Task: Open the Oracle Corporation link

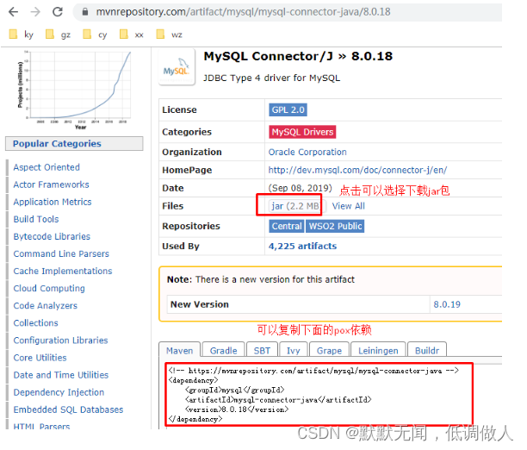Action: tap(307, 152)
